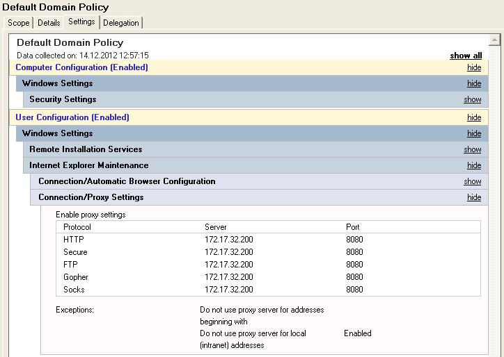Show Remote Installation Services section

point(473,149)
